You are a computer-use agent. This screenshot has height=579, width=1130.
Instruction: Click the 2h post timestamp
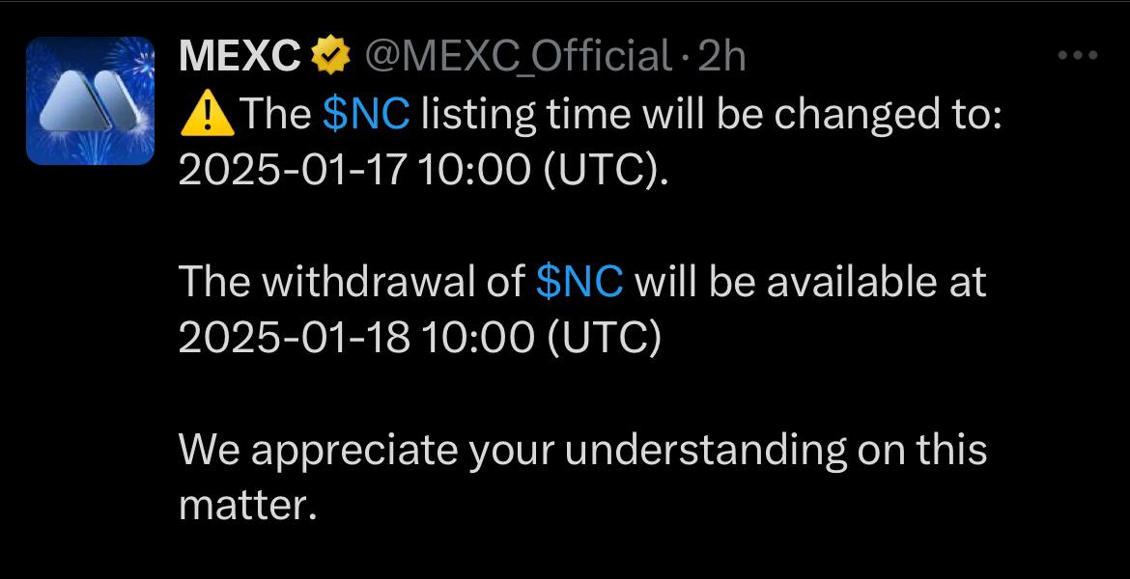720,58
